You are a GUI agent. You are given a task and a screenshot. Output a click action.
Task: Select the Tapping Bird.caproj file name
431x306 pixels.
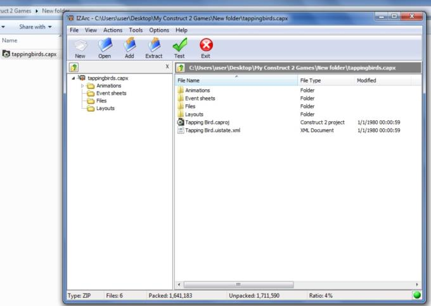(207, 122)
